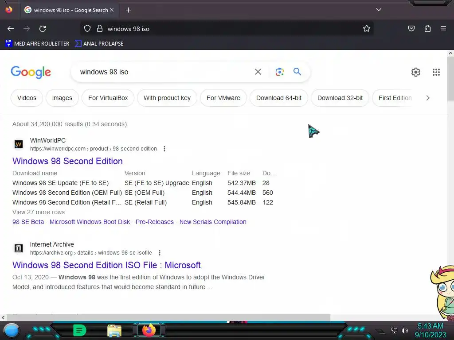The image size is (454, 340).
Task: Click the forward navigation arrow
Action: (27, 29)
